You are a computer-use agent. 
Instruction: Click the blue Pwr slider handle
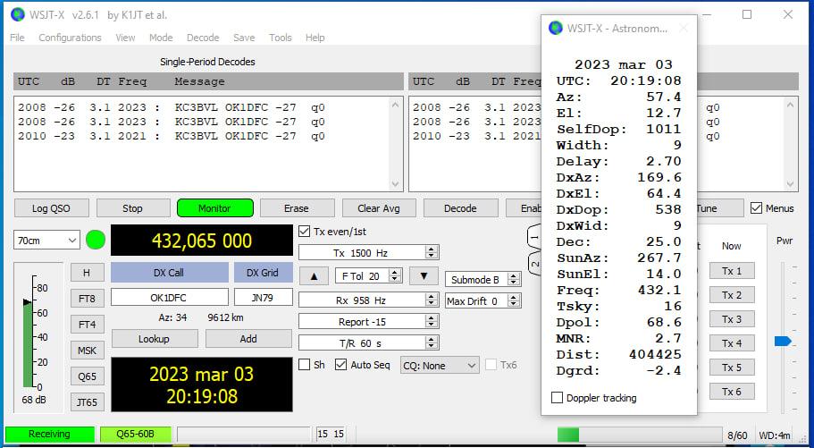[x=783, y=342]
